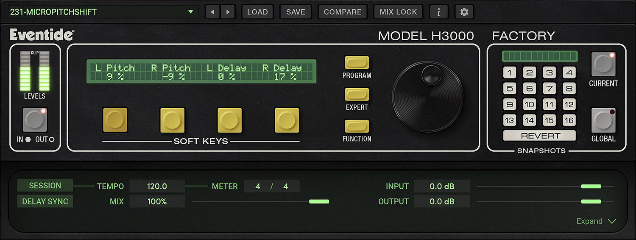636x240 pixels.
Task: Go to previous preset arrow
Action: coord(212,12)
